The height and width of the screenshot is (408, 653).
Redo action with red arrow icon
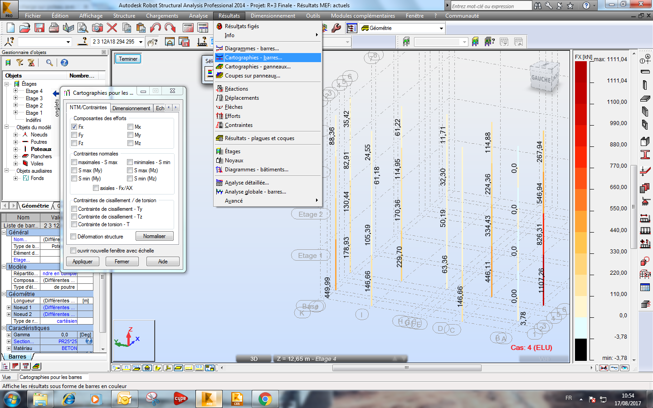(170, 28)
